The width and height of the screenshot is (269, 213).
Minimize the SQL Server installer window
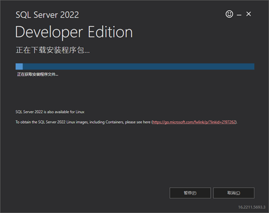tap(239, 15)
